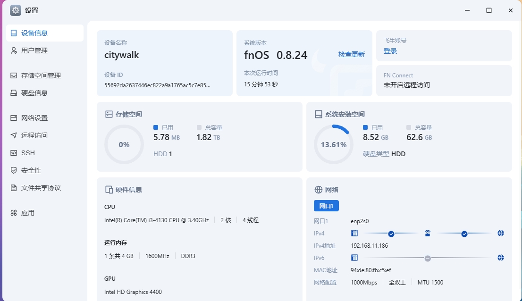Click the 0% storage usage ring

[124, 144]
